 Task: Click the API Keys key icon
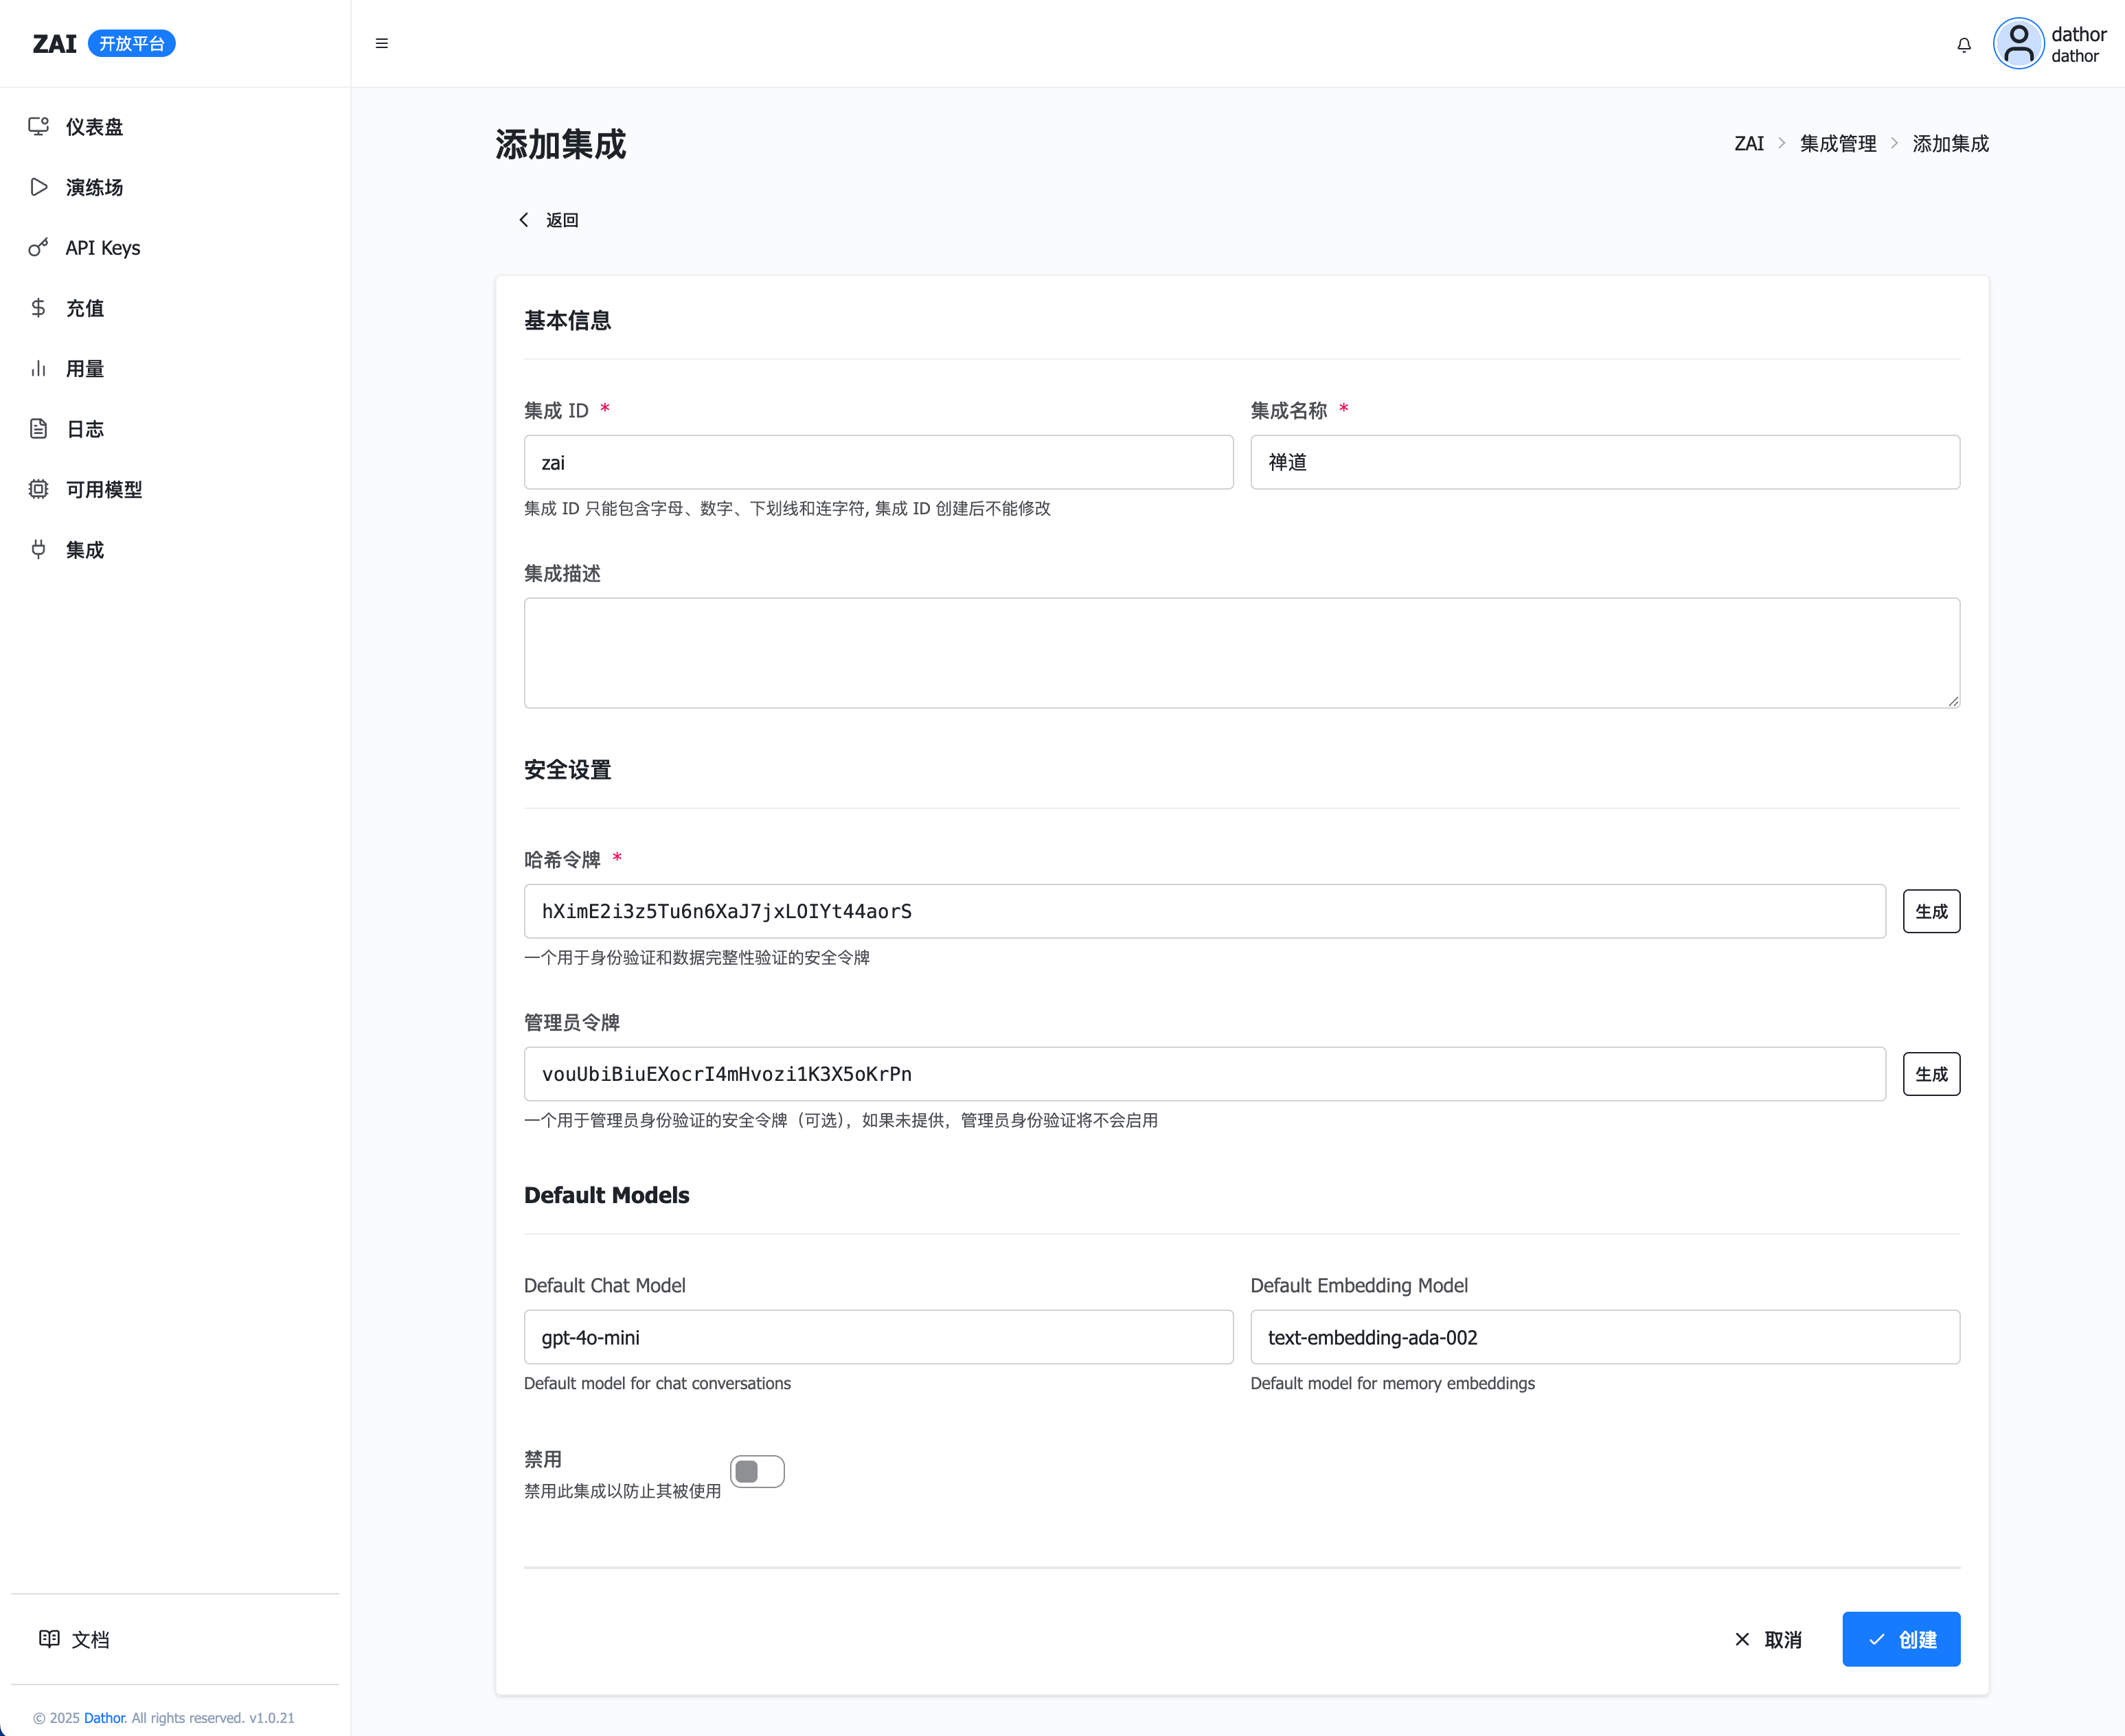[38, 247]
